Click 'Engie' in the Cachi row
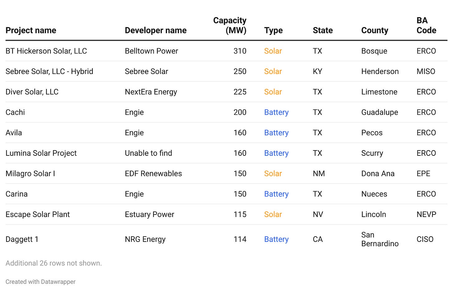The width and height of the screenshot is (453, 291). tap(134, 113)
